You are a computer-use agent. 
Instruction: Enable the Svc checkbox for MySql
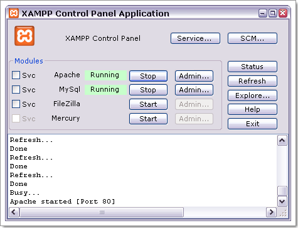pyautogui.click(x=16, y=89)
